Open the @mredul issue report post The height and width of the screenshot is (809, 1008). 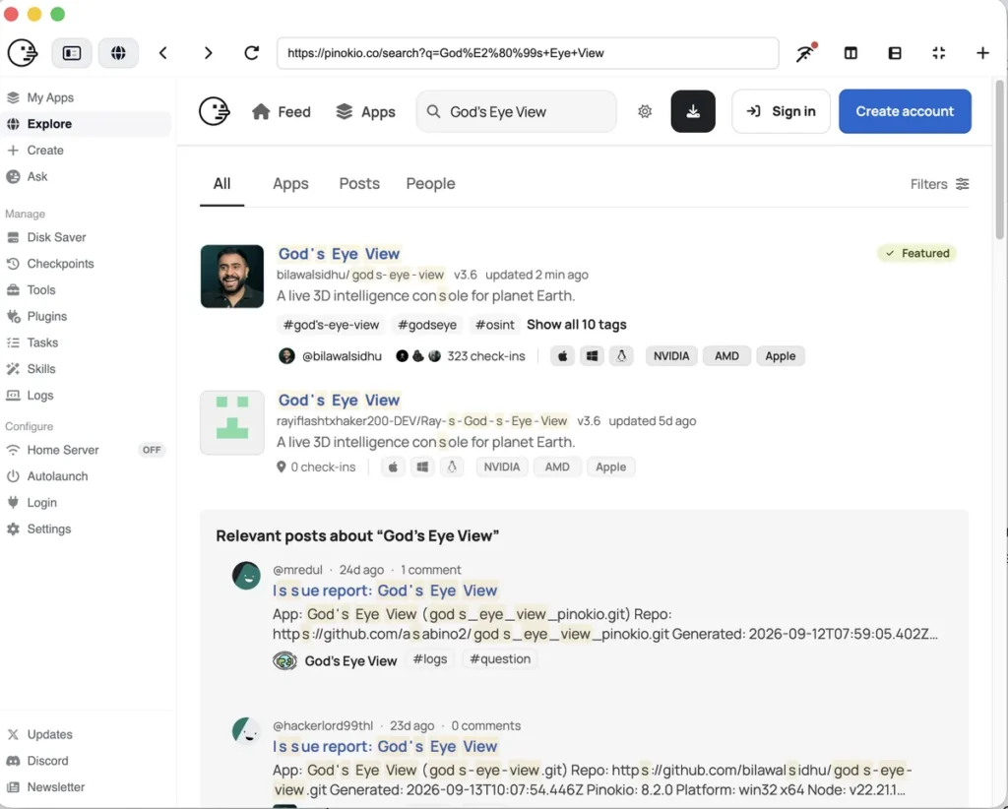click(x=385, y=591)
